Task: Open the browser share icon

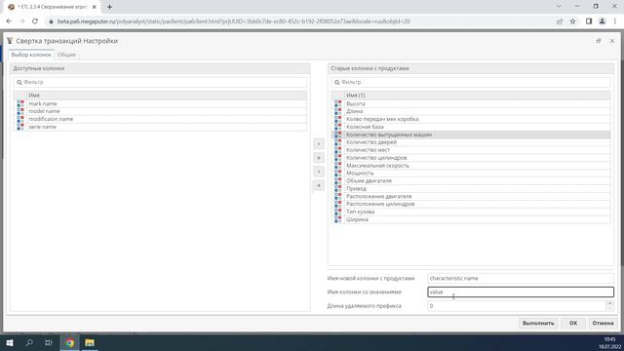Action: click(560, 21)
